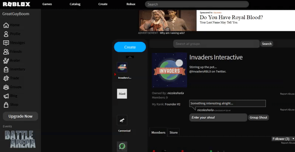Click the Upgrade Now button

pos(20,116)
